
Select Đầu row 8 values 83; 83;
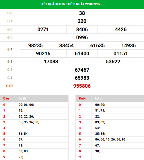click(x=24, y=151)
